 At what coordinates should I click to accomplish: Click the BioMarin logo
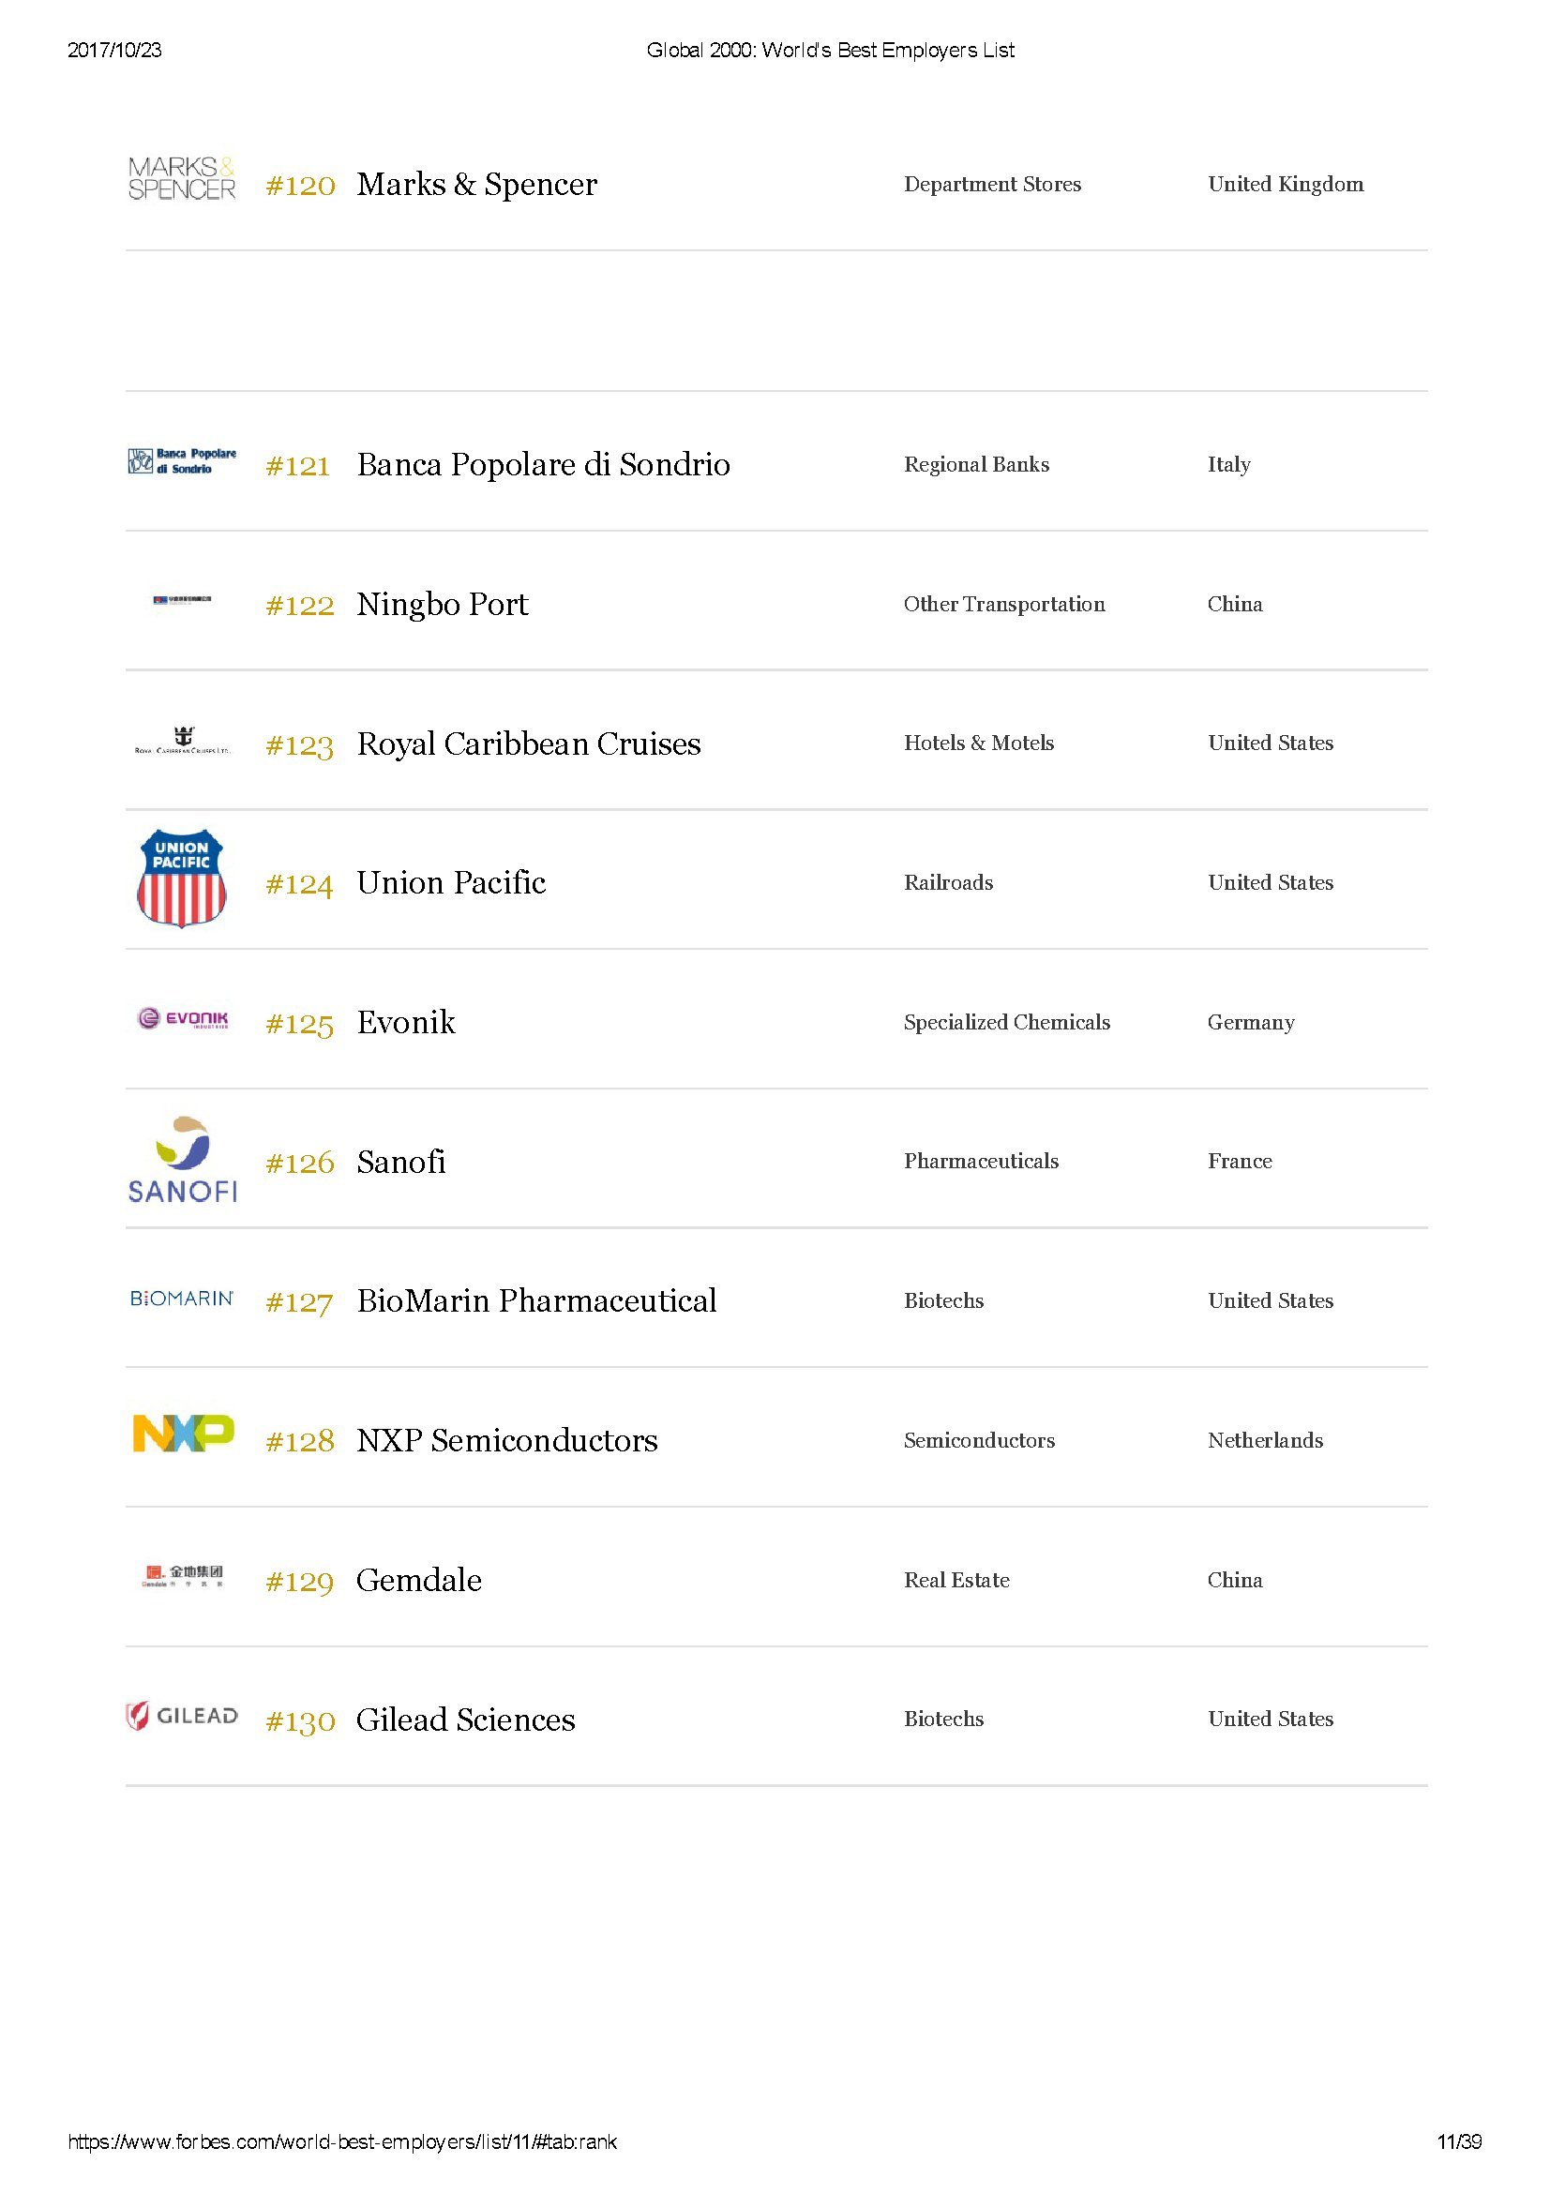[x=182, y=1298]
